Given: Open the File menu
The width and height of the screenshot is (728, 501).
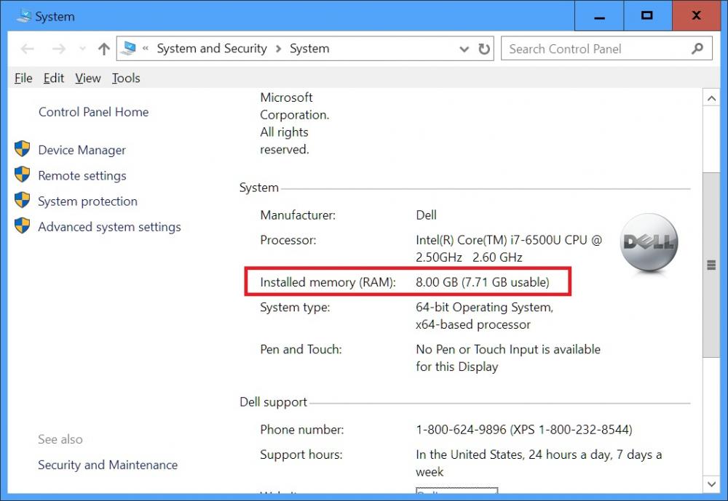Looking at the screenshot, I should point(23,78).
